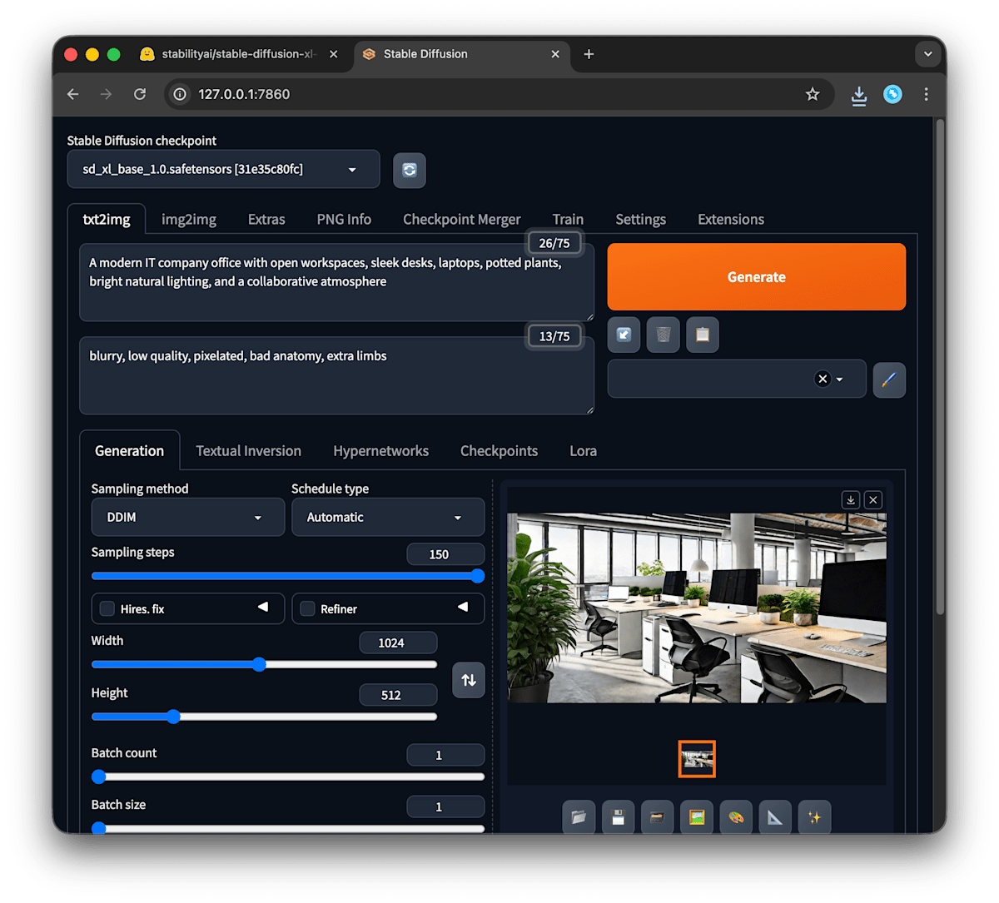Open the images output folder

tap(579, 817)
